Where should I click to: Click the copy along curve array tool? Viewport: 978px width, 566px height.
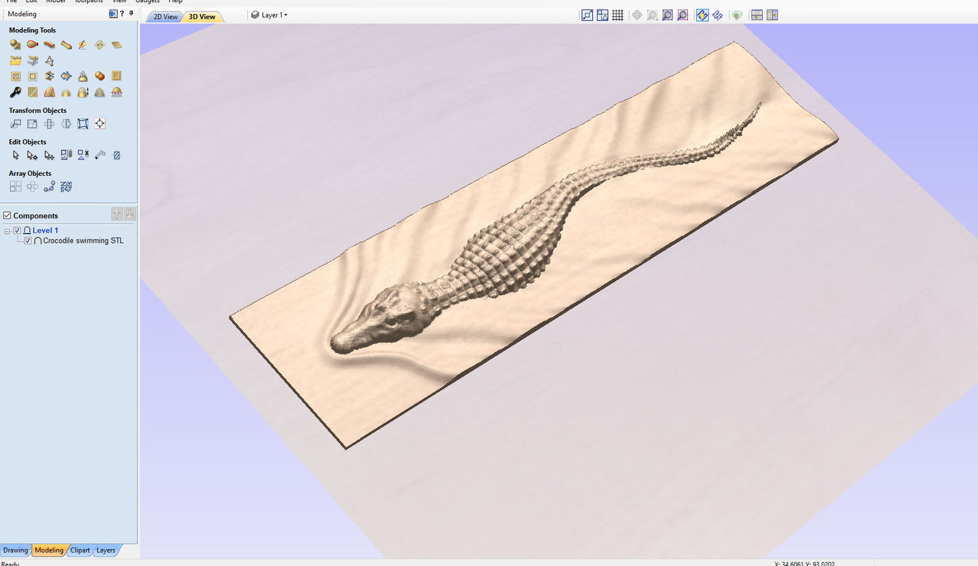click(49, 187)
